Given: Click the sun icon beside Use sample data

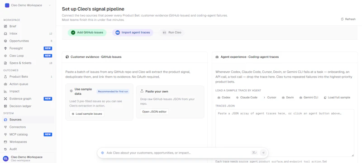Looking at the screenshot, I should coord(71,91).
